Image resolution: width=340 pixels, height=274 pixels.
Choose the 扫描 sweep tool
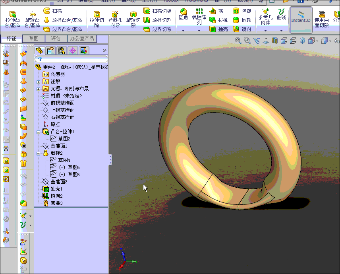tap(53, 11)
